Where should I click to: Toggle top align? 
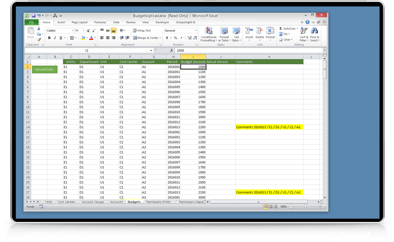(102, 30)
